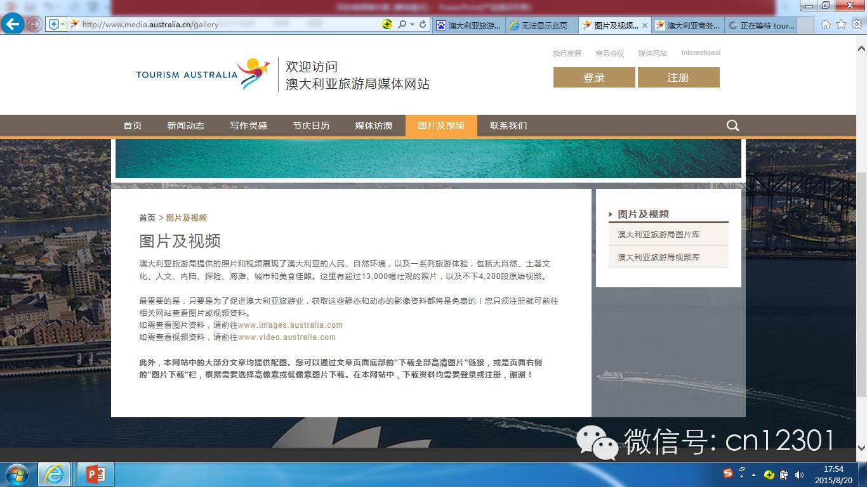Image resolution: width=867 pixels, height=487 pixels.
Task: Click the site search magnifier icon
Action: pos(732,126)
